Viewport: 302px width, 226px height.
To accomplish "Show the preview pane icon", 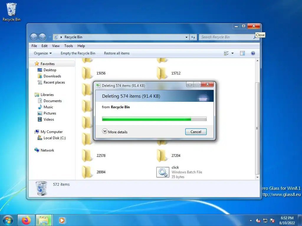I will pos(242,53).
